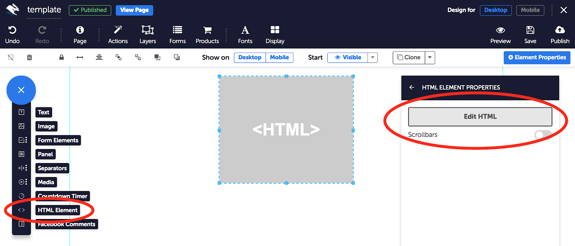This screenshot has width=575, height=246.
Task: Click the template page name
Action: pyautogui.click(x=44, y=10)
